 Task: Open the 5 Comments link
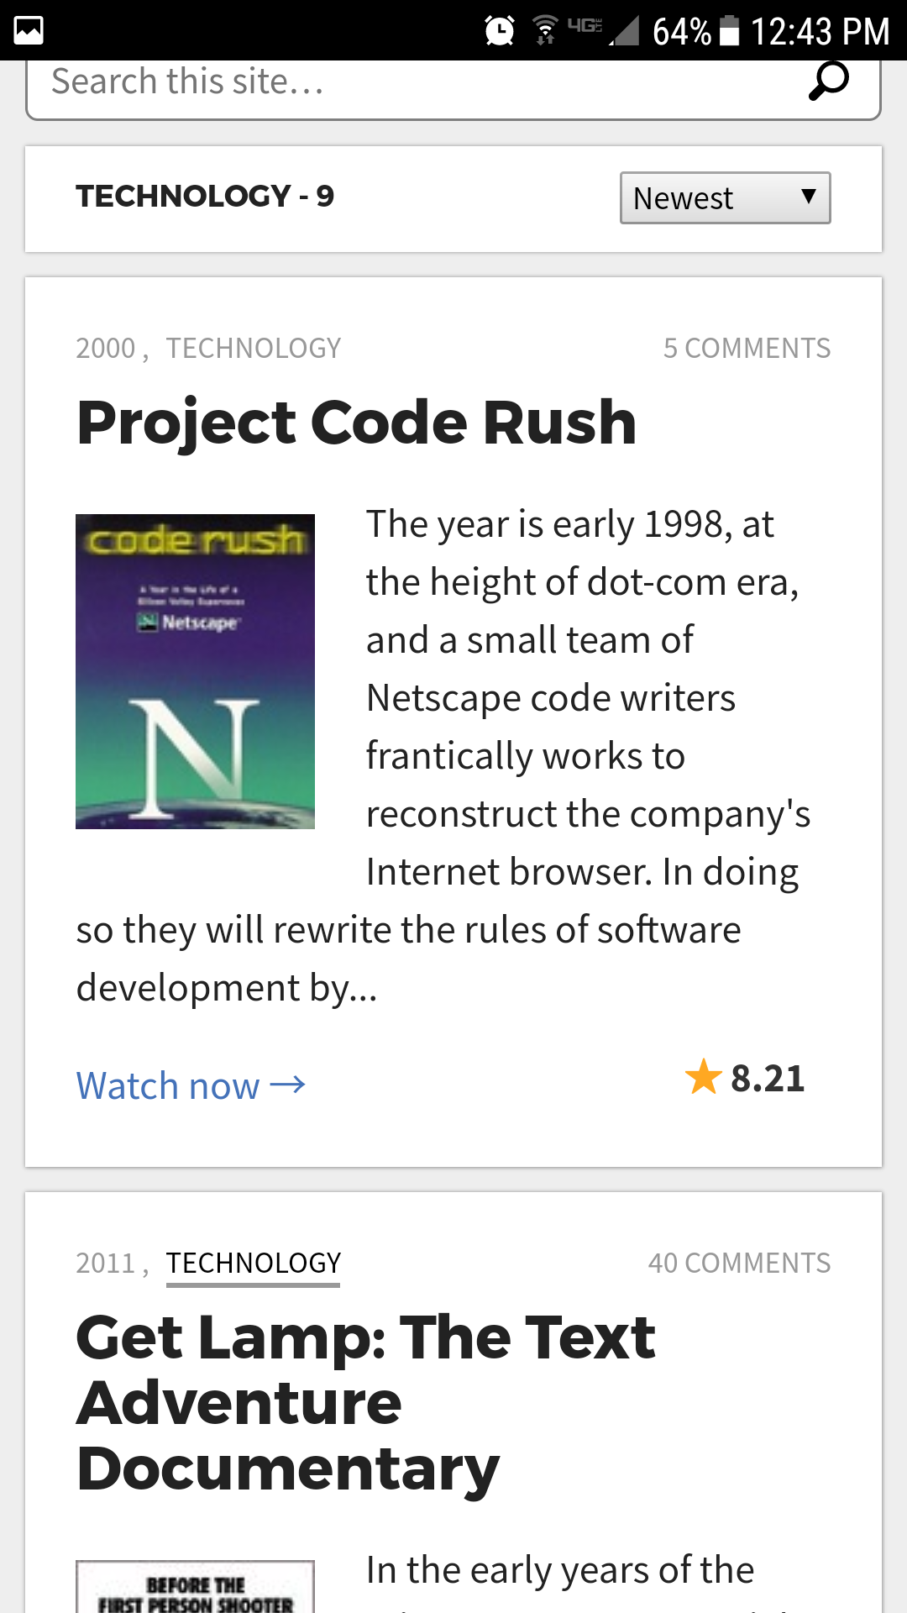click(747, 348)
